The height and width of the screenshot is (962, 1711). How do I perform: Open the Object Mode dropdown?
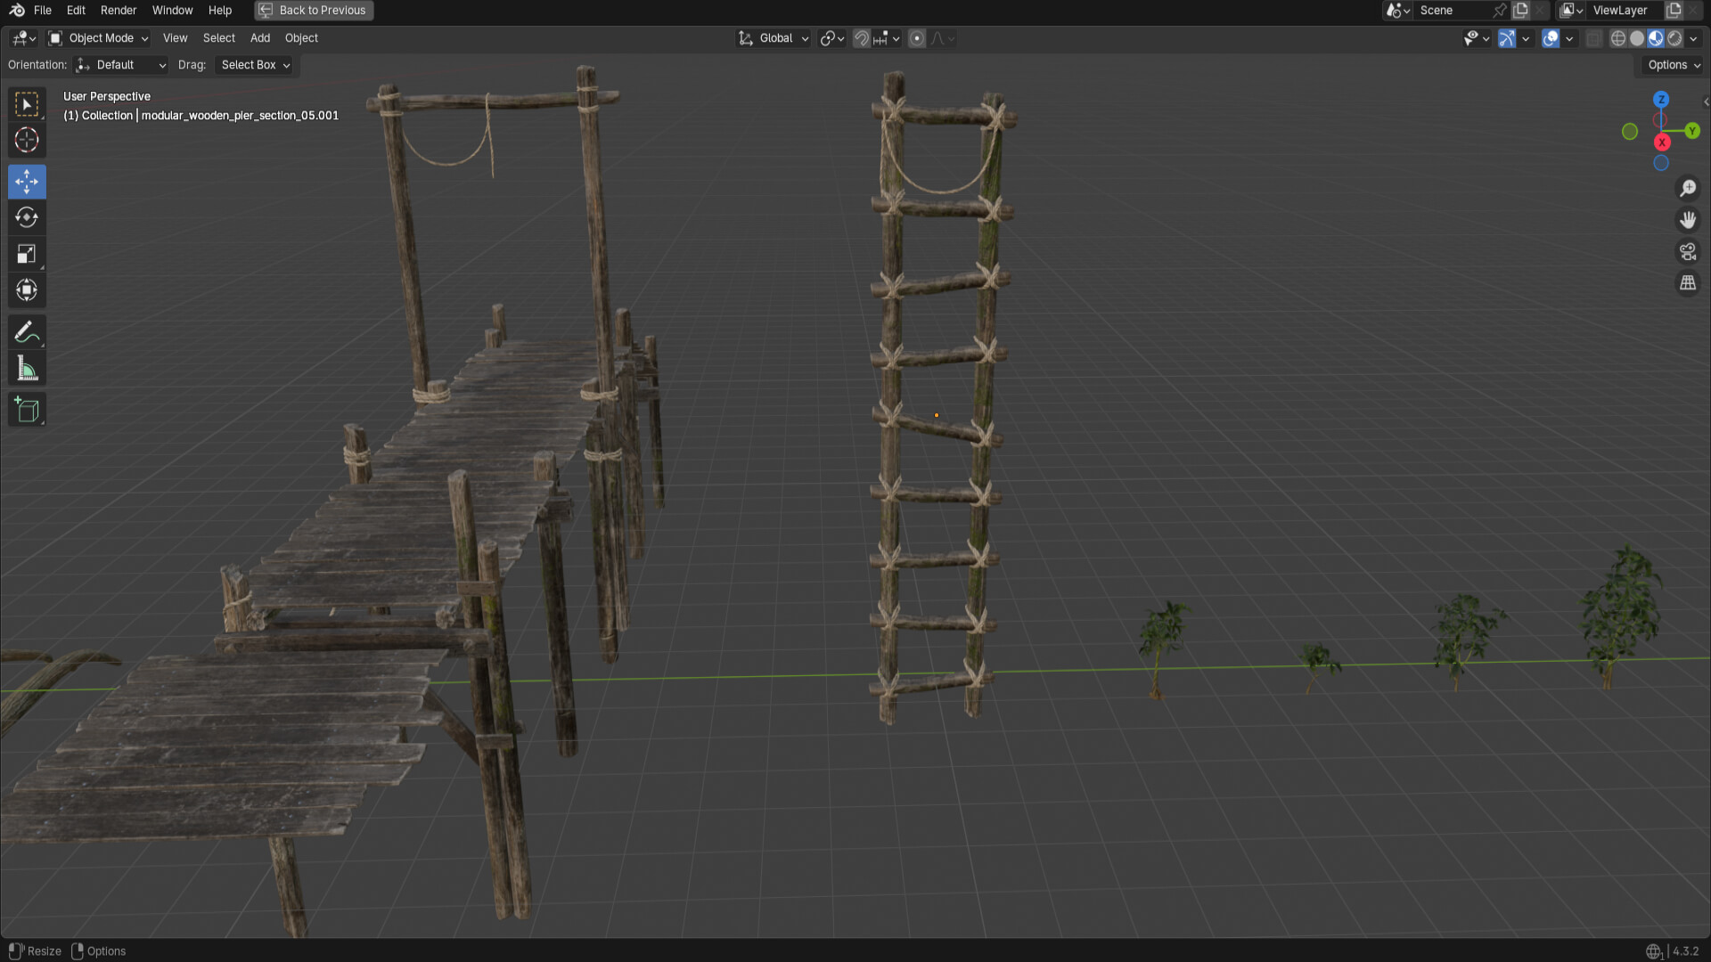(x=99, y=38)
